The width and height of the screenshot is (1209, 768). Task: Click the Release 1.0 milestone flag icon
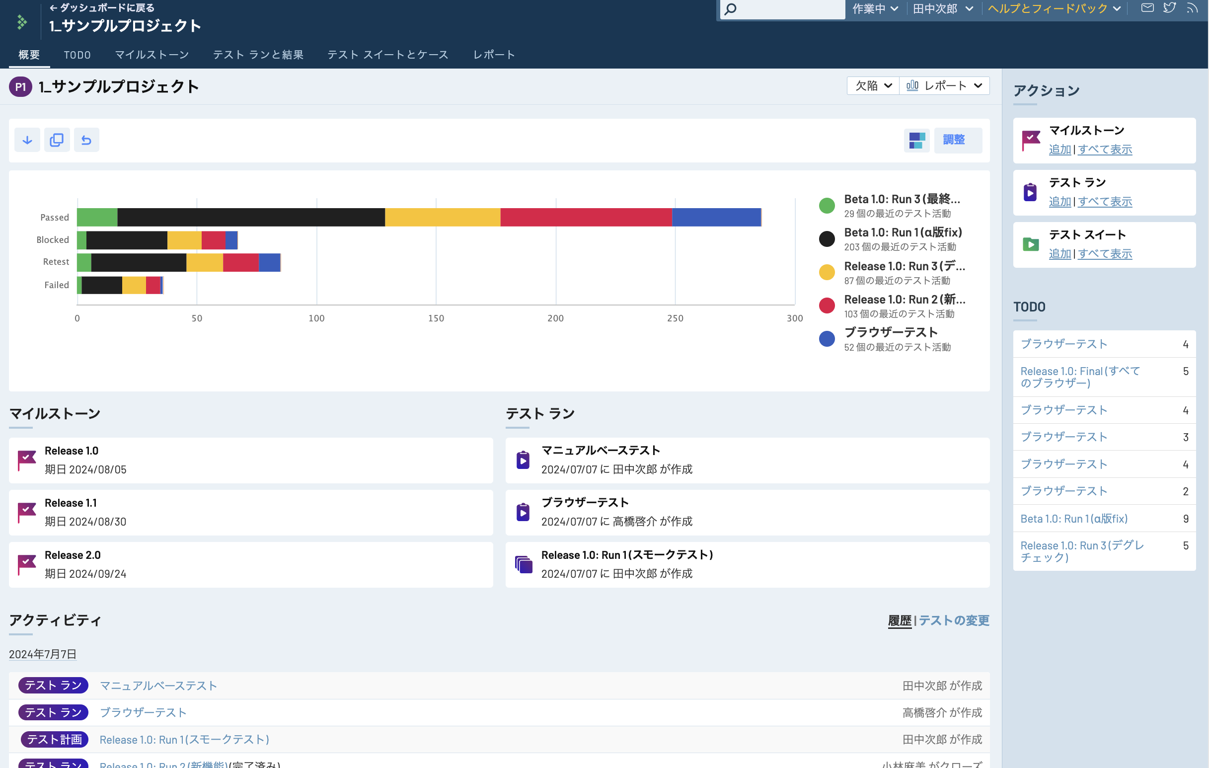coord(27,460)
